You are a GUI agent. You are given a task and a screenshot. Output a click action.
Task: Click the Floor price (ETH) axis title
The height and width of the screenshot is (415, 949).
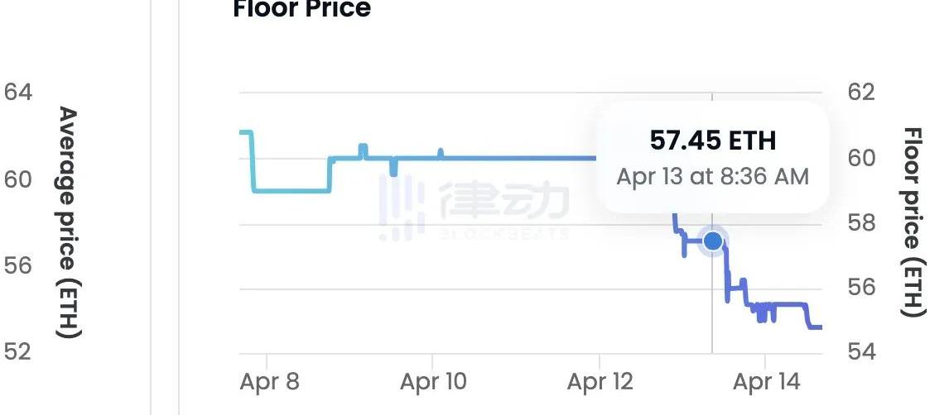click(912, 222)
